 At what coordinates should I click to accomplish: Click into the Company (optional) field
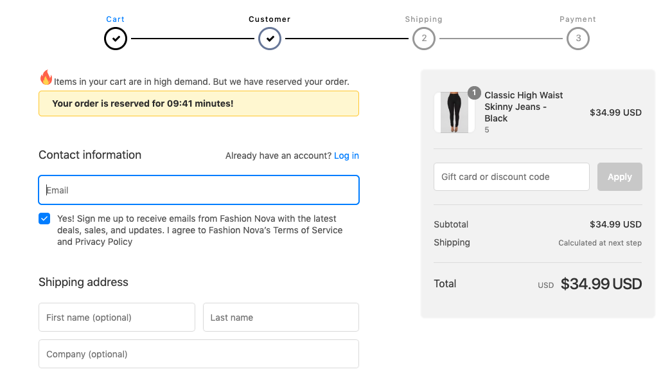198,354
